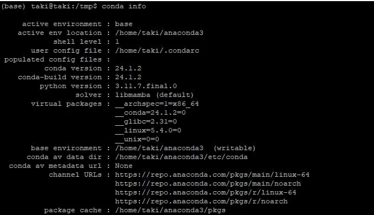Click the pkgs/r/noarch channel URL
Viewport: 374px width, 215px height.
pyautogui.click(x=201, y=201)
